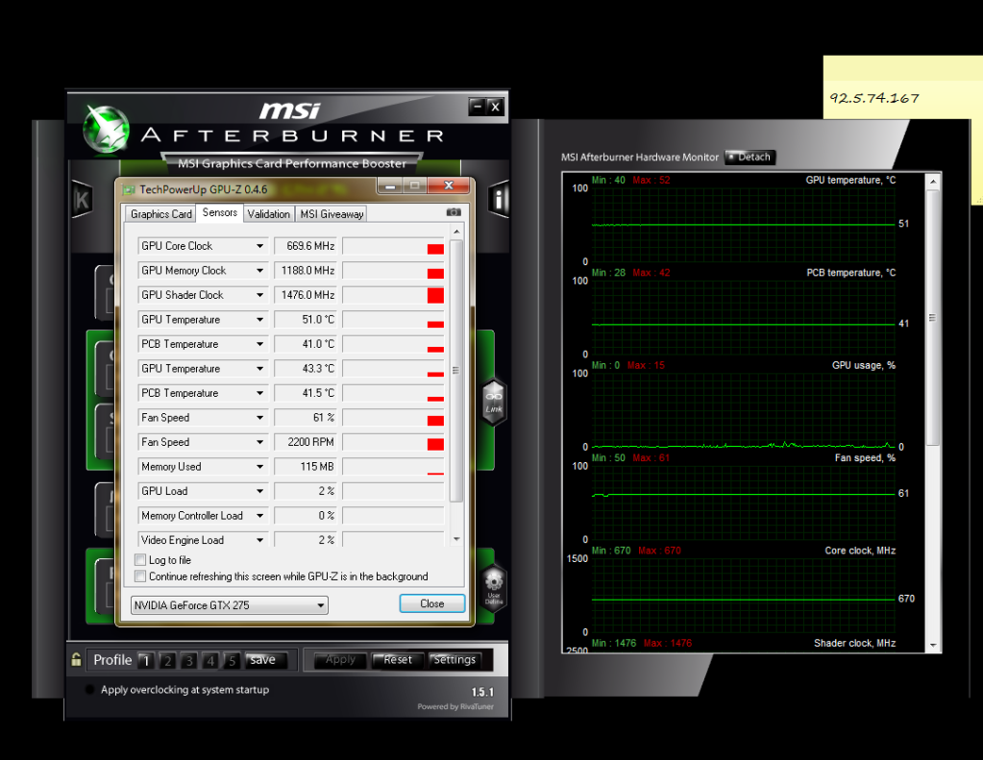The height and width of the screenshot is (760, 983).
Task: Open the Validation tab
Action: click(268, 214)
